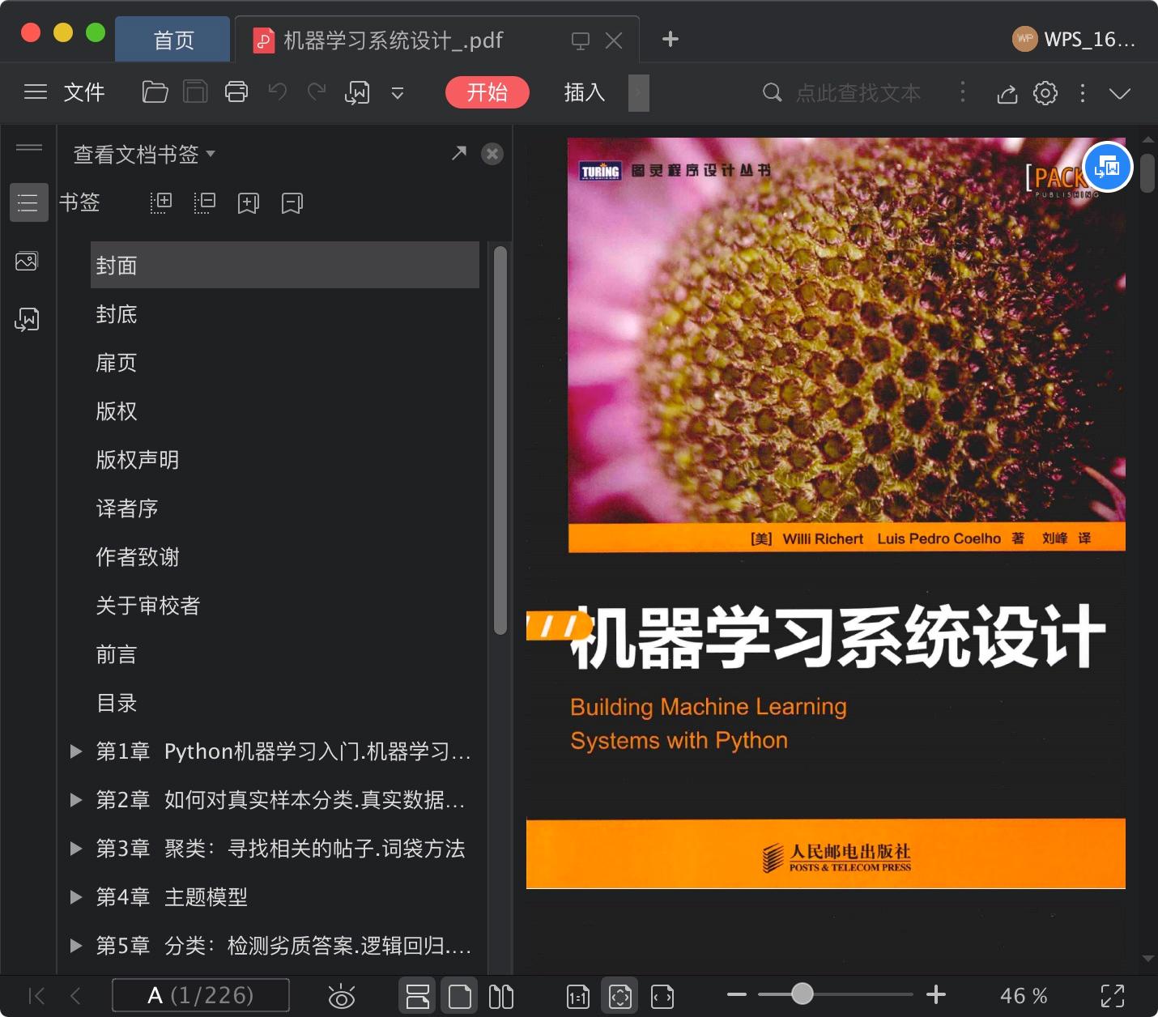Open the three-dot more options menu
The height and width of the screenshot is (1017, 1158).
tap(1083, 93)
